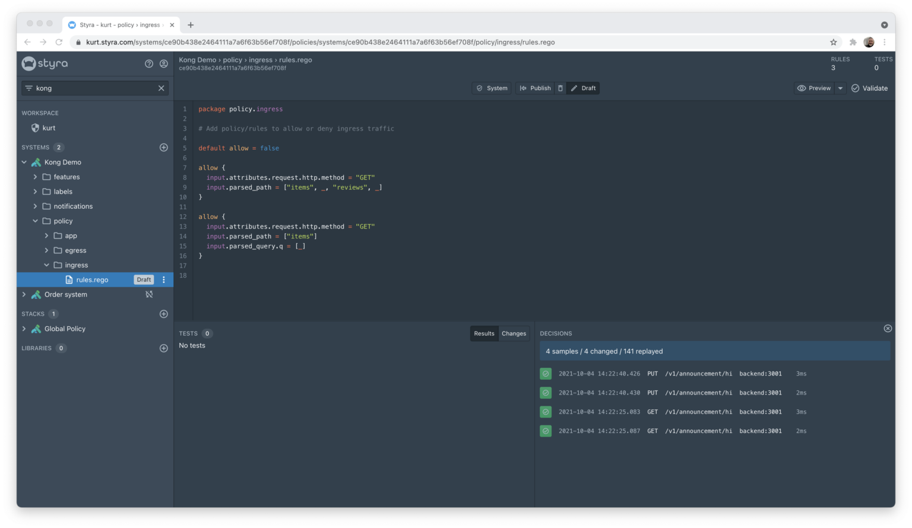Open the Preview dropdown arrow
The image size is (912, 528).
coord(840,88)
